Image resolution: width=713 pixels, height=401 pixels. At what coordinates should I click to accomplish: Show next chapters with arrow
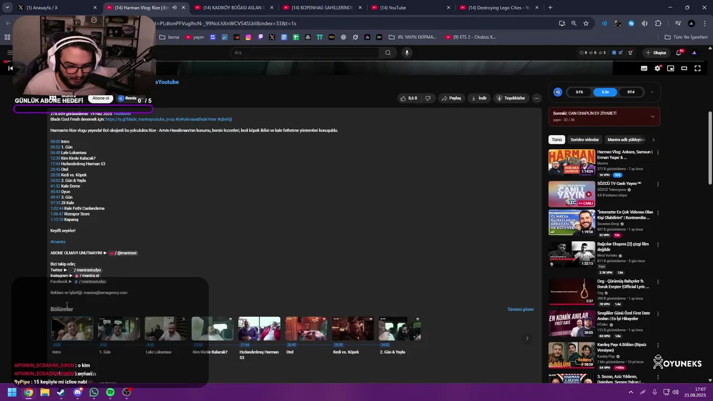coord(527,338)
